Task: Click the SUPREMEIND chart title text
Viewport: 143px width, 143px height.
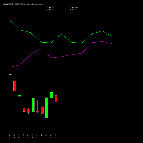Action: (23, 4)
